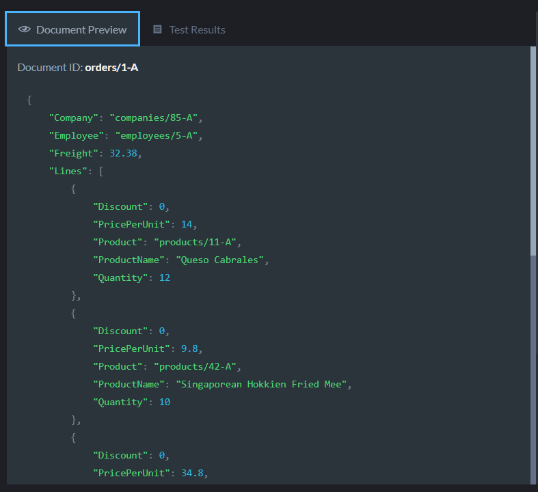
Task: Click the "Quantity" key with value 12
Action: coord(120,277)
